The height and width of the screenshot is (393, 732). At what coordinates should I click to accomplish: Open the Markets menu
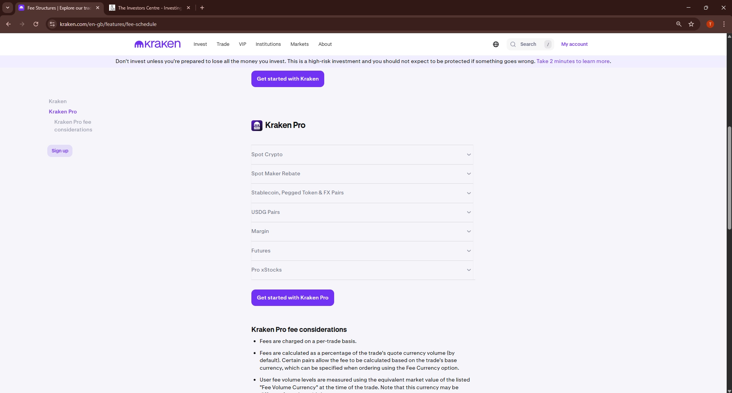tap(299, 44)
